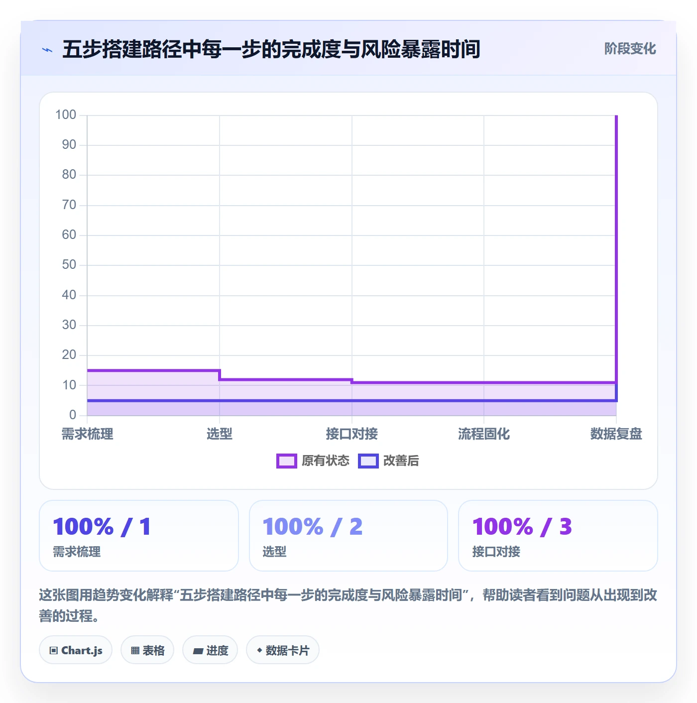Select the 表格 tag chip
Screen dimensions: 697x703
(x=147, y=650)
